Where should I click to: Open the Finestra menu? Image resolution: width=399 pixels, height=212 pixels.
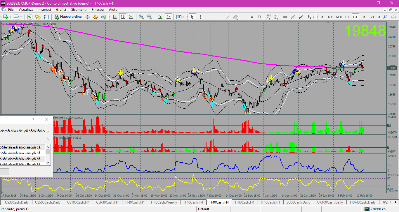98,10
